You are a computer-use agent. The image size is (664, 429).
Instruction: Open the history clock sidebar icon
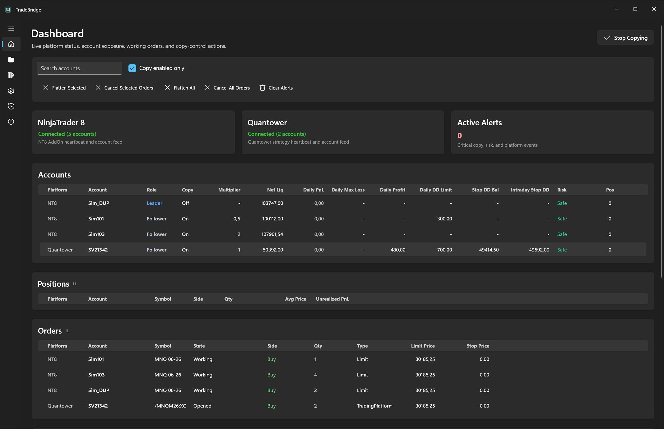point(11,106)
